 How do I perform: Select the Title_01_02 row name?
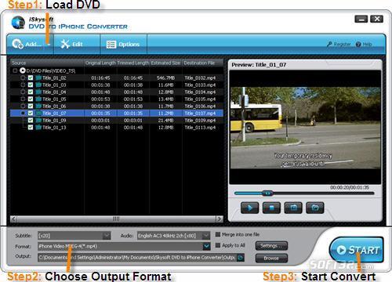click(x=54, y=78)
